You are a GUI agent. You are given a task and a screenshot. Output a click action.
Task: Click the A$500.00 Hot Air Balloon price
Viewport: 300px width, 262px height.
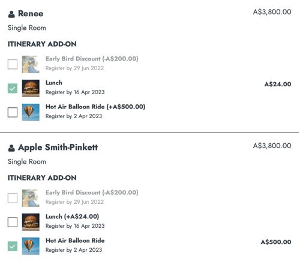276,242
